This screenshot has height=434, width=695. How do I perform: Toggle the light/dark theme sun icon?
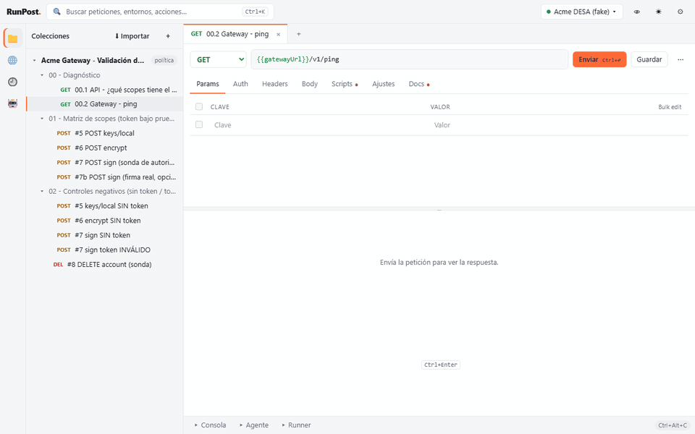coord(659,12)
